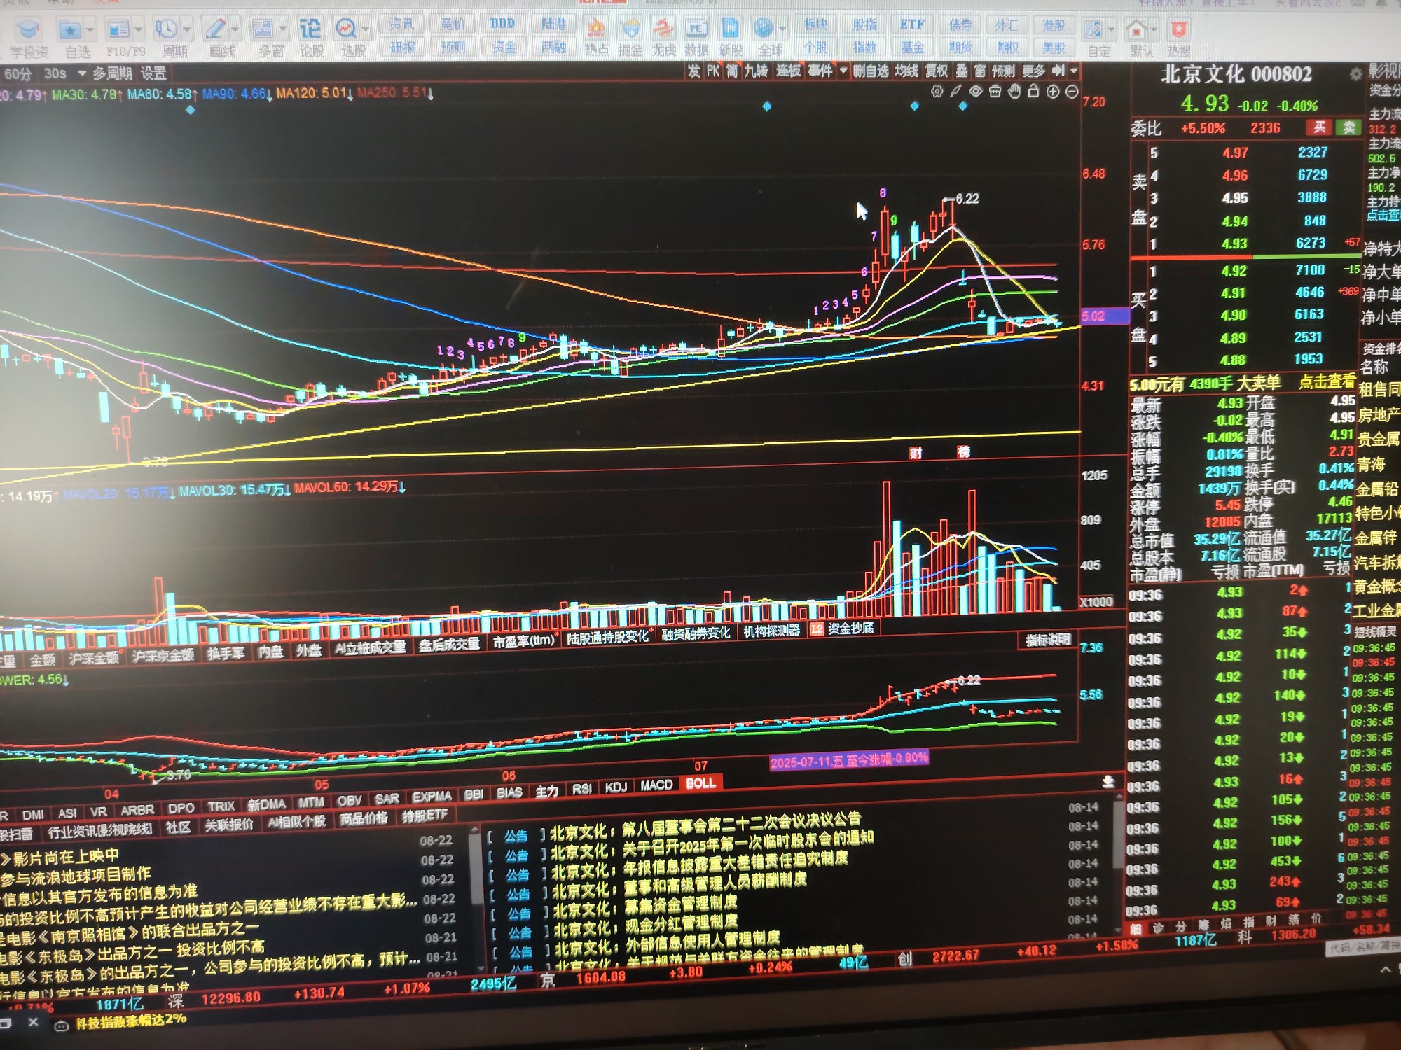Expand the 默认 home dropdown arrow

tap(1154, 30)
